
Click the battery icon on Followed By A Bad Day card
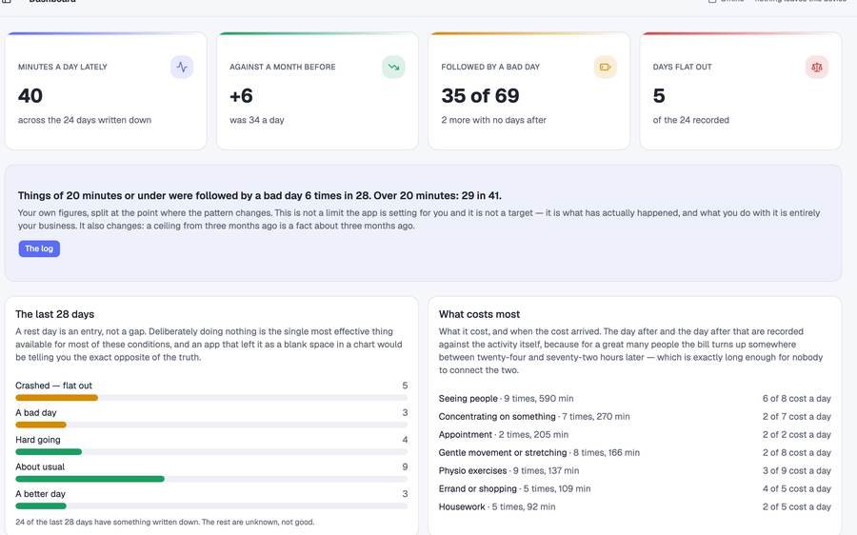pyautogui.click(x=605, y=68)
